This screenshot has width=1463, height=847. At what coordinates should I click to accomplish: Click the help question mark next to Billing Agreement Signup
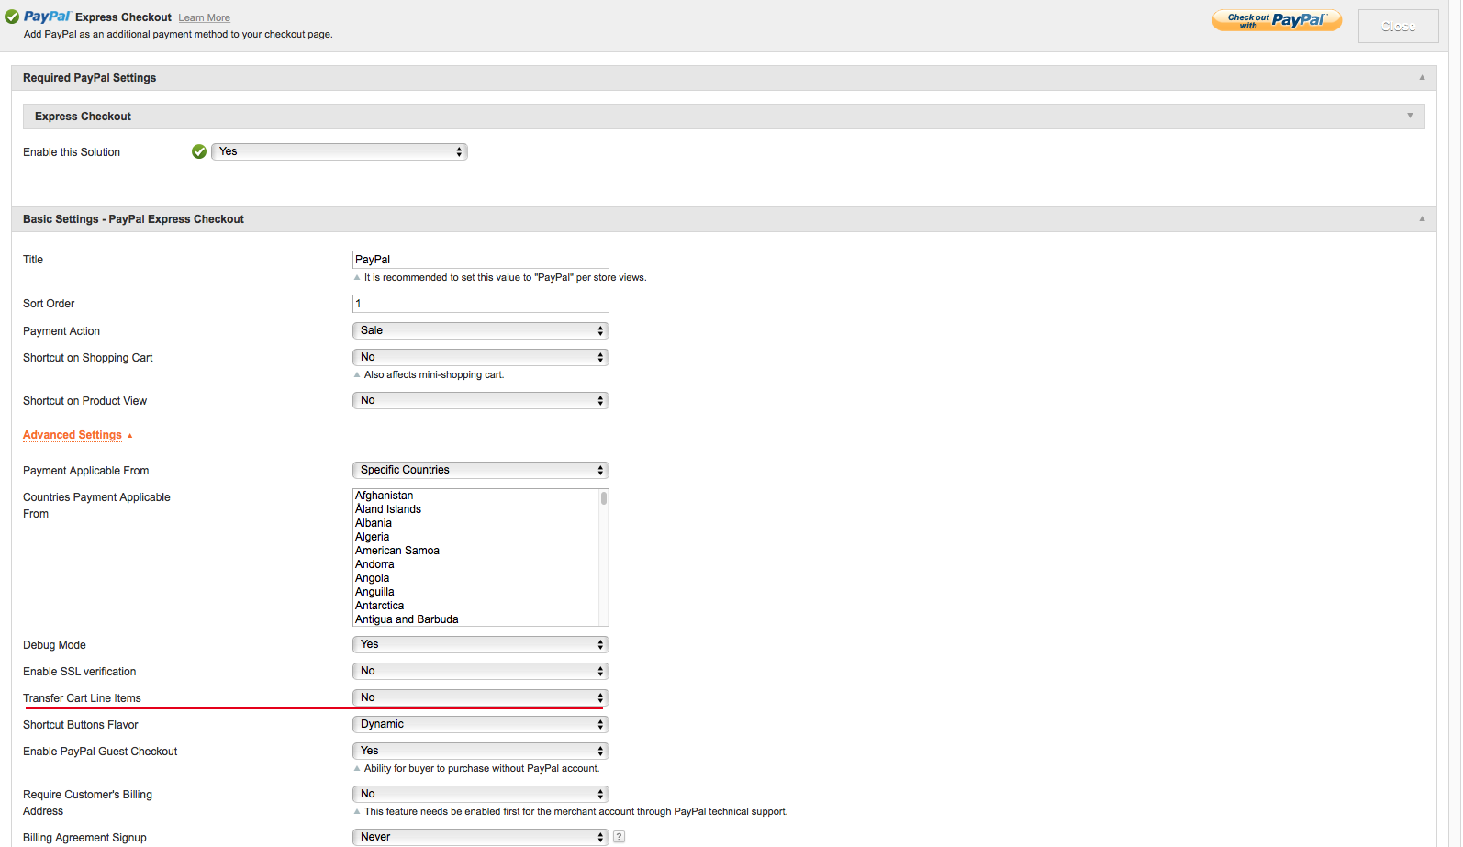click(x=619, y=837)
